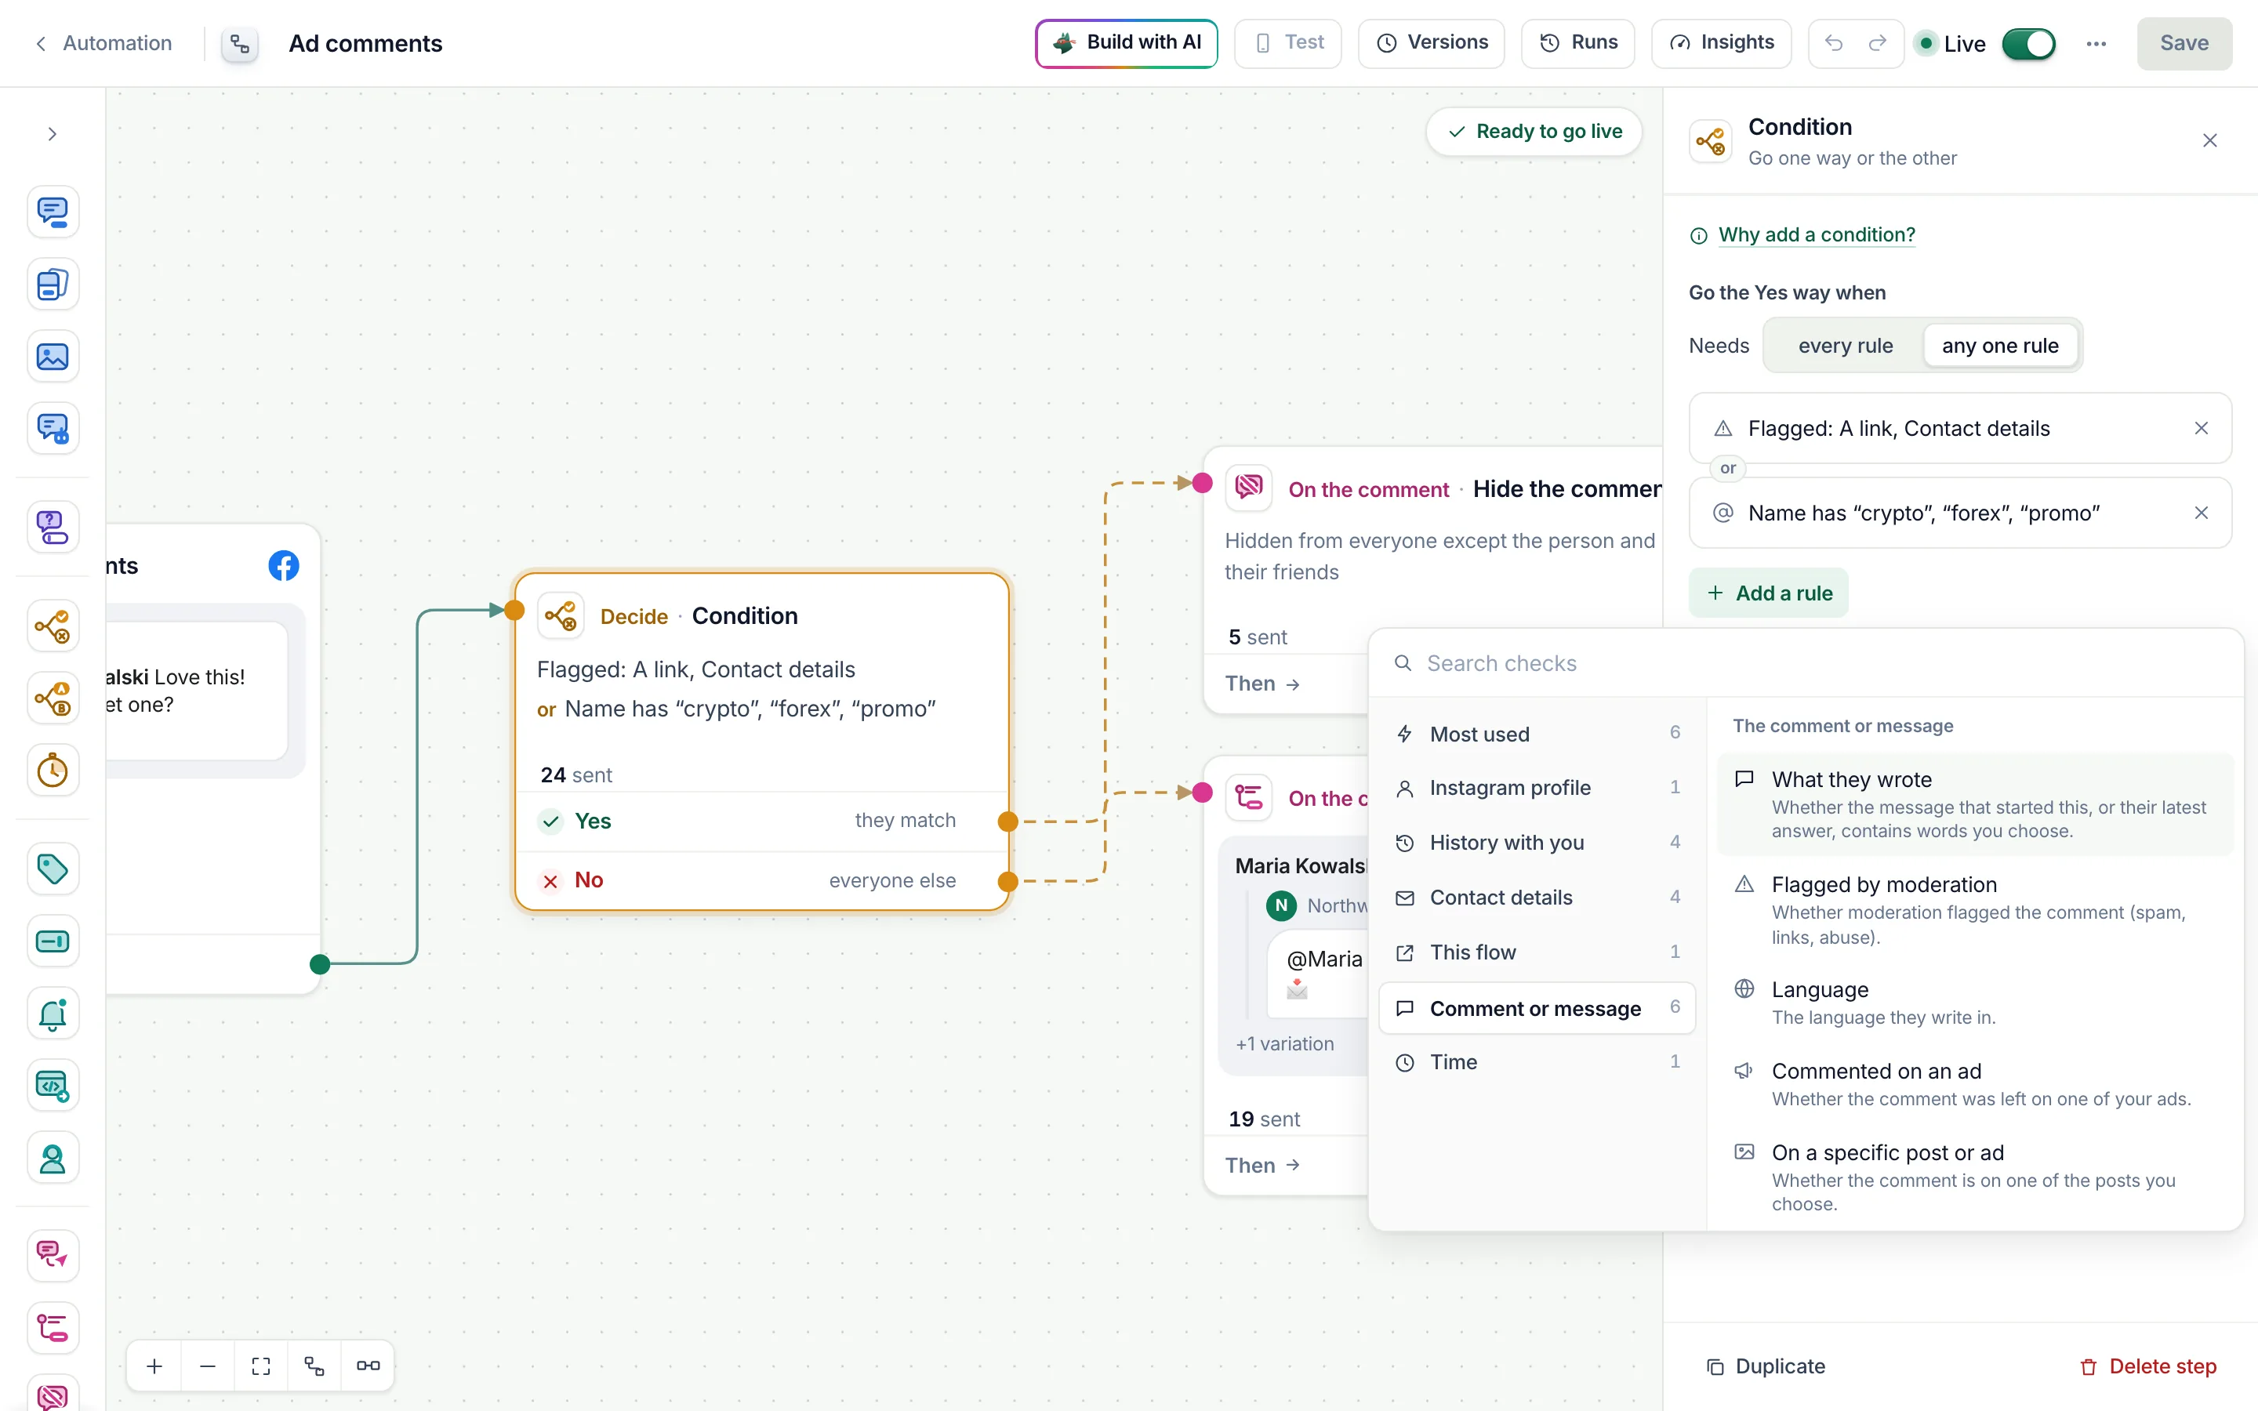
Task: Add the timer delay step icon
Action: click(53, 771)
